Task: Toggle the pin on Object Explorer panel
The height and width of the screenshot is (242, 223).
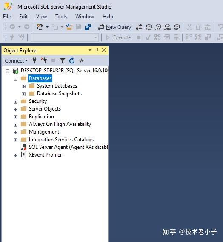Action: (x=97, y=50)
